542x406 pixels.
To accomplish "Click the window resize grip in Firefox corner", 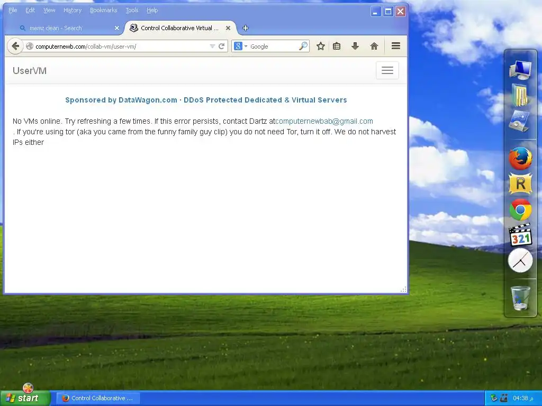I will tap(403, 289).
